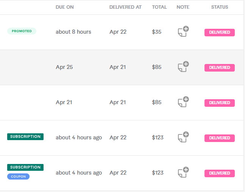This screenshot has height=192, width=245.
Task: Sort by the DELIVERED AT column header
Action: pyautogui.click(x=125, y=7)
